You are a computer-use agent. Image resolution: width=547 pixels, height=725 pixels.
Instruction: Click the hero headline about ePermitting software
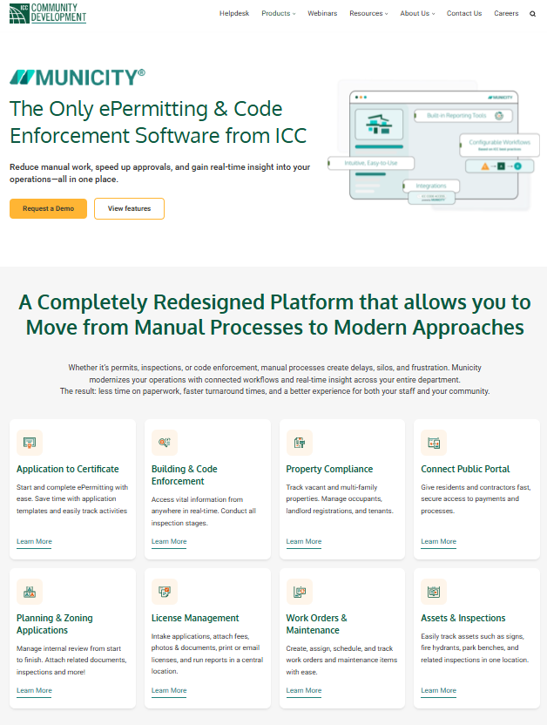158,122
